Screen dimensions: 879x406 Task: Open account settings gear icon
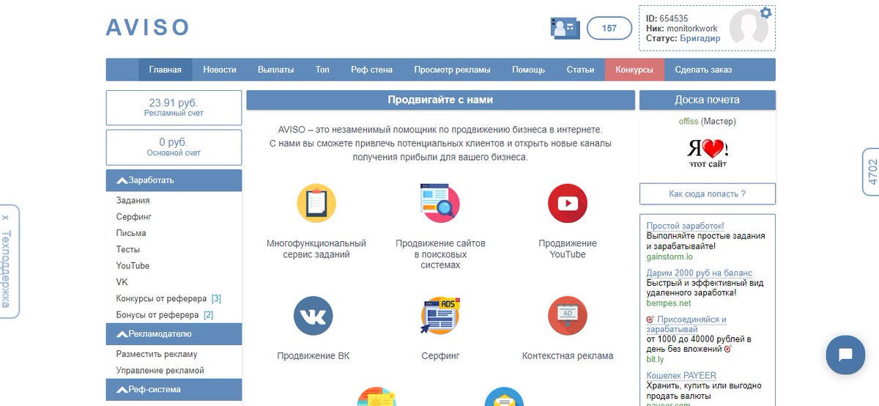point(766,13)
